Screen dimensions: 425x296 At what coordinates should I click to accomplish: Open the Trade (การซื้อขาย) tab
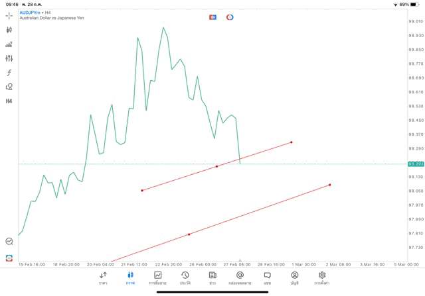pyautogui.click(x=157, y=278)
